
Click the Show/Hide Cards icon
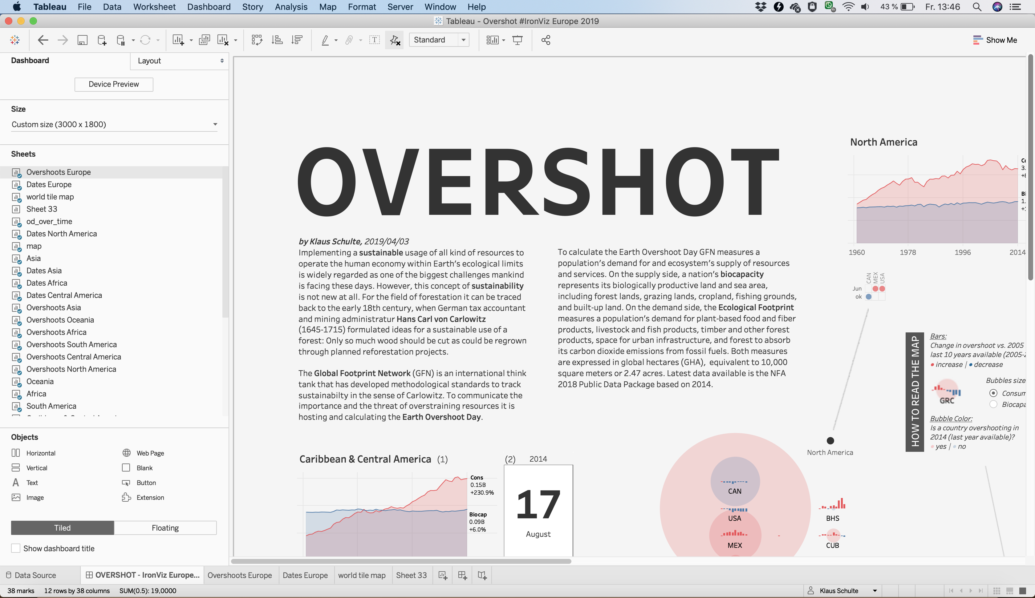click(492, 40)
